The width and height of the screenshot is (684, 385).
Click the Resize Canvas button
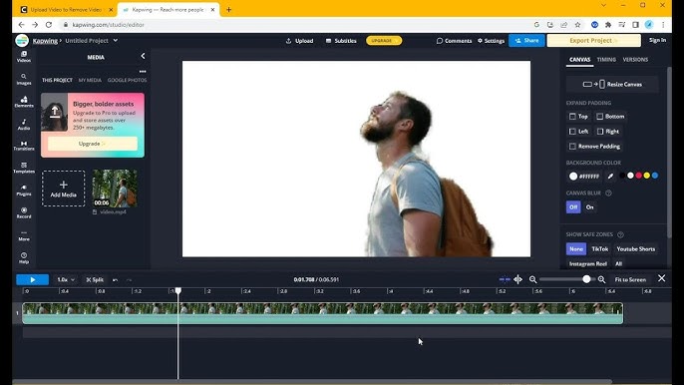click(x=612, y=84)
